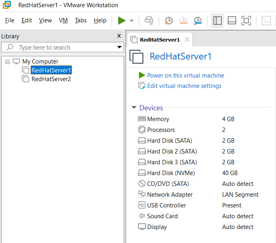Viewport: 276px width, 243px height.
Task: Click the green power on toolbar button
Action: 122,21
